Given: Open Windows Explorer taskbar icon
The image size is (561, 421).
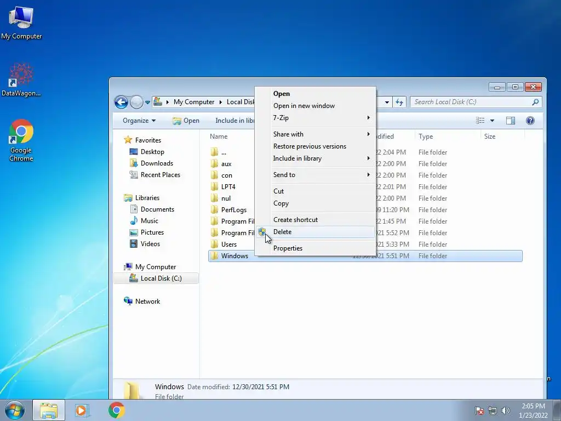Looking at the screenshot, I should click(49, 410).
